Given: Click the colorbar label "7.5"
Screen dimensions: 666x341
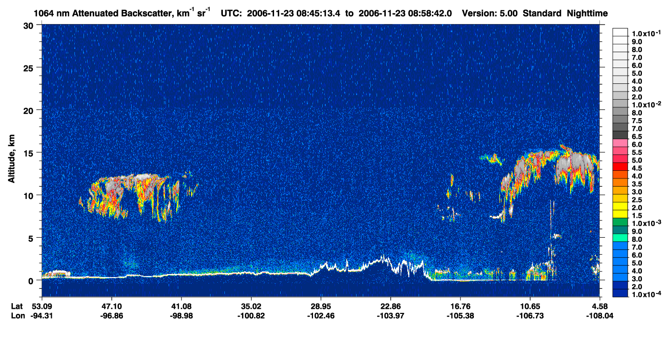Looking at the screenshot, I should 636,120.
